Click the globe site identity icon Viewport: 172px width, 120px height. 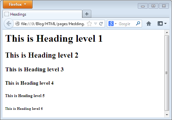tap(18, 24)
